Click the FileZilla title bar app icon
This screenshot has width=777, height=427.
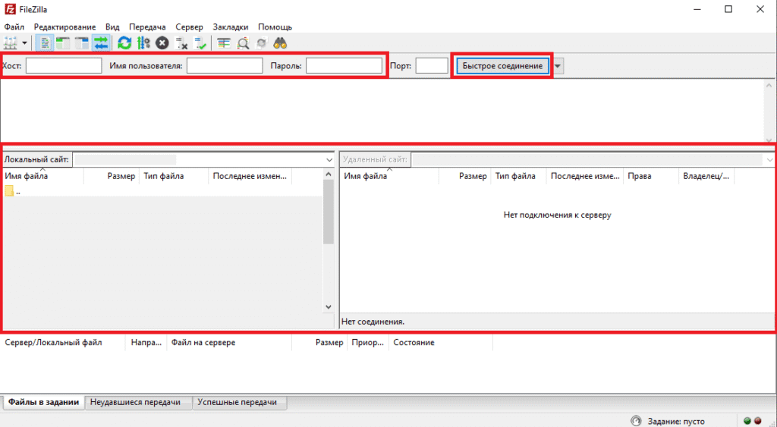coord(10,9)
